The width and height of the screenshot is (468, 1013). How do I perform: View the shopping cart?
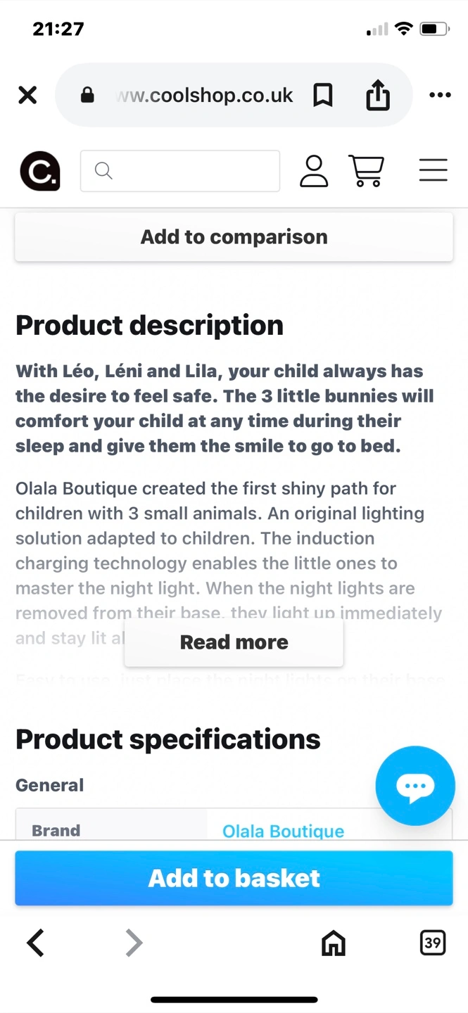pyautogui.click(x=366, y=171)
